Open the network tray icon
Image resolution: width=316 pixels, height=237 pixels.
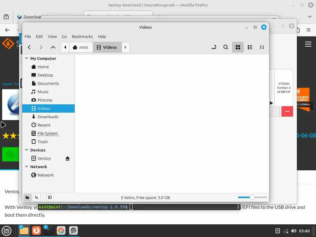[286, 231]
